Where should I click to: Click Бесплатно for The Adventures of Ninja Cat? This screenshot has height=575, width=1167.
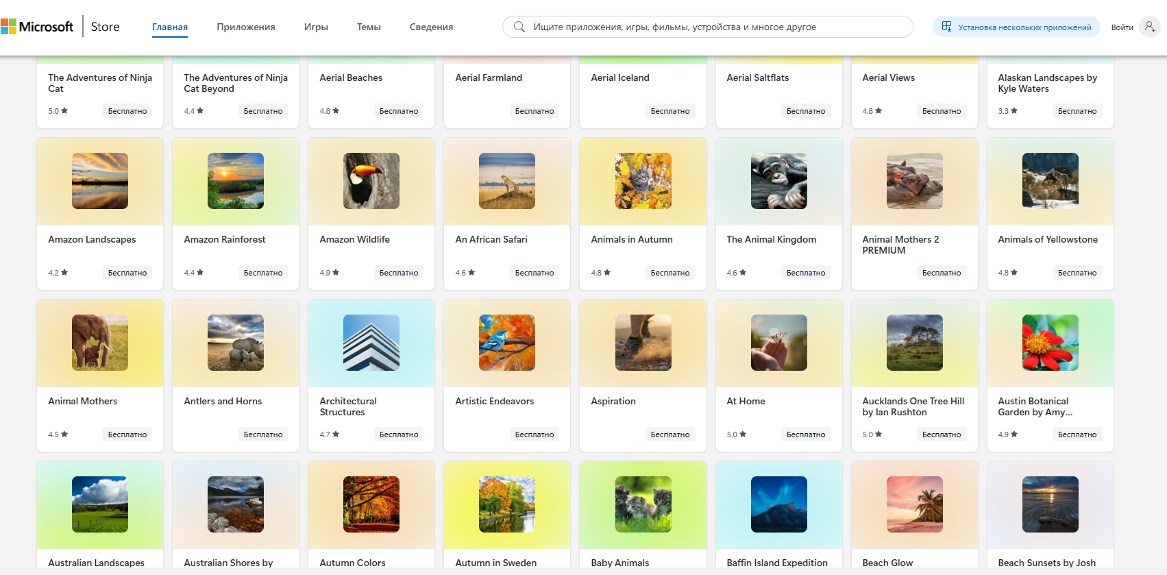pyautogui.click(x=127, y=111)
